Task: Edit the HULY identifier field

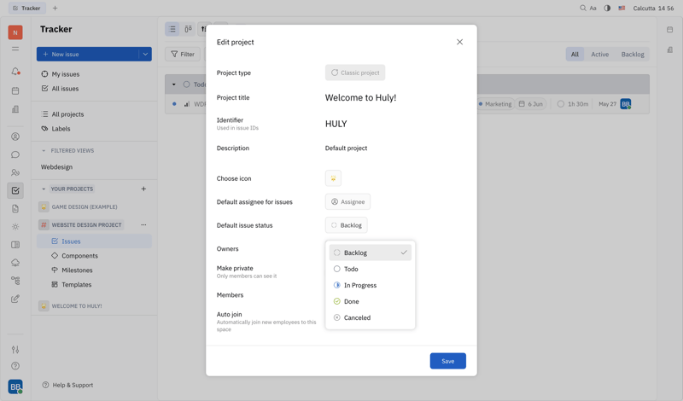Action: (336, 124)
